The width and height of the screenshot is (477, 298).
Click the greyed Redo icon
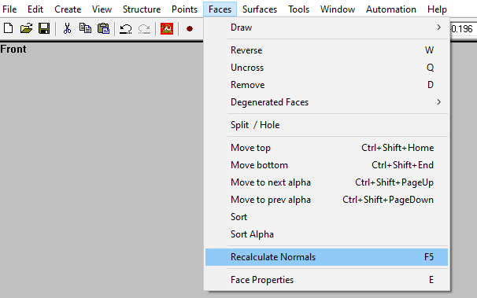pyautogui.click(x=144, y=29)
